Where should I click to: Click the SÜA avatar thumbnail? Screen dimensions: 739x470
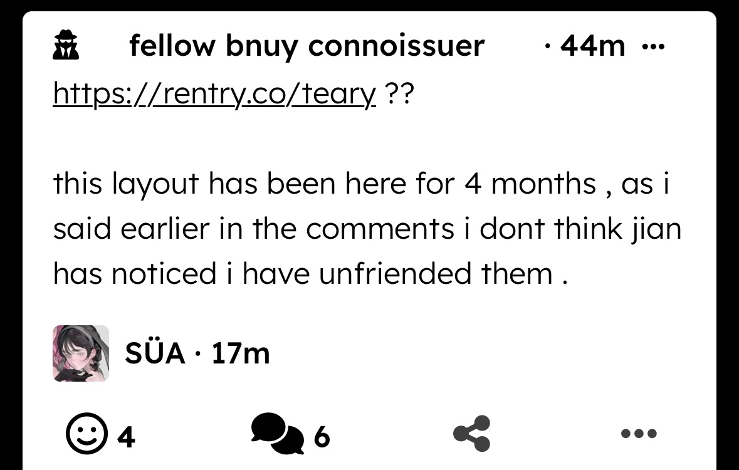click(x=80, y=353)
